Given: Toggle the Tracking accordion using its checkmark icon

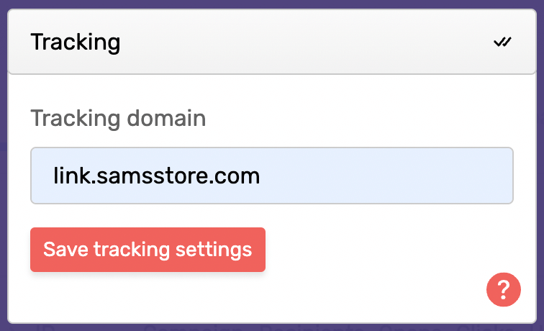Looking at the screenshot, I should (502, 42).
